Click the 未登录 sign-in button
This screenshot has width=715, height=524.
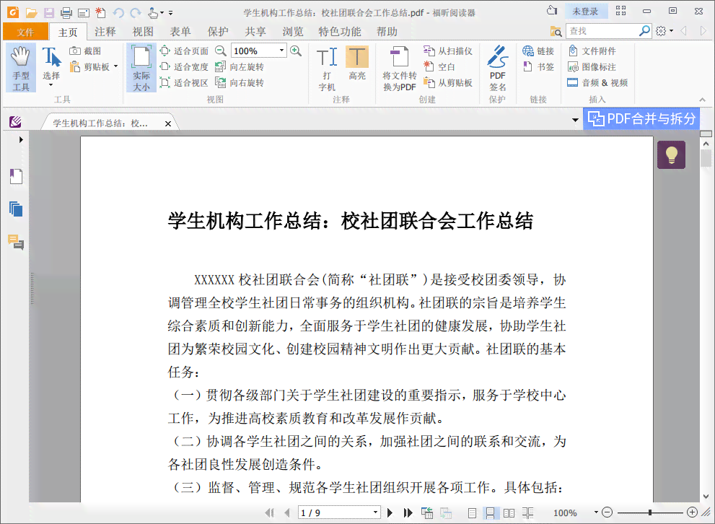pyautogui.click(x=586, y=12)
